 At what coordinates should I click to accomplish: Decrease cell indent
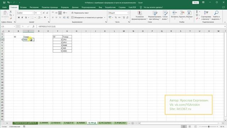tap(64, 17)
